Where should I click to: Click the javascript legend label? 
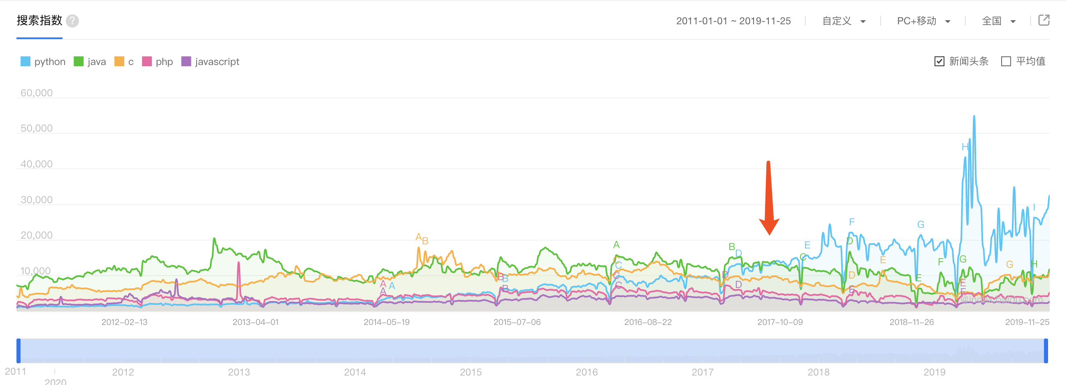point(217,62)
